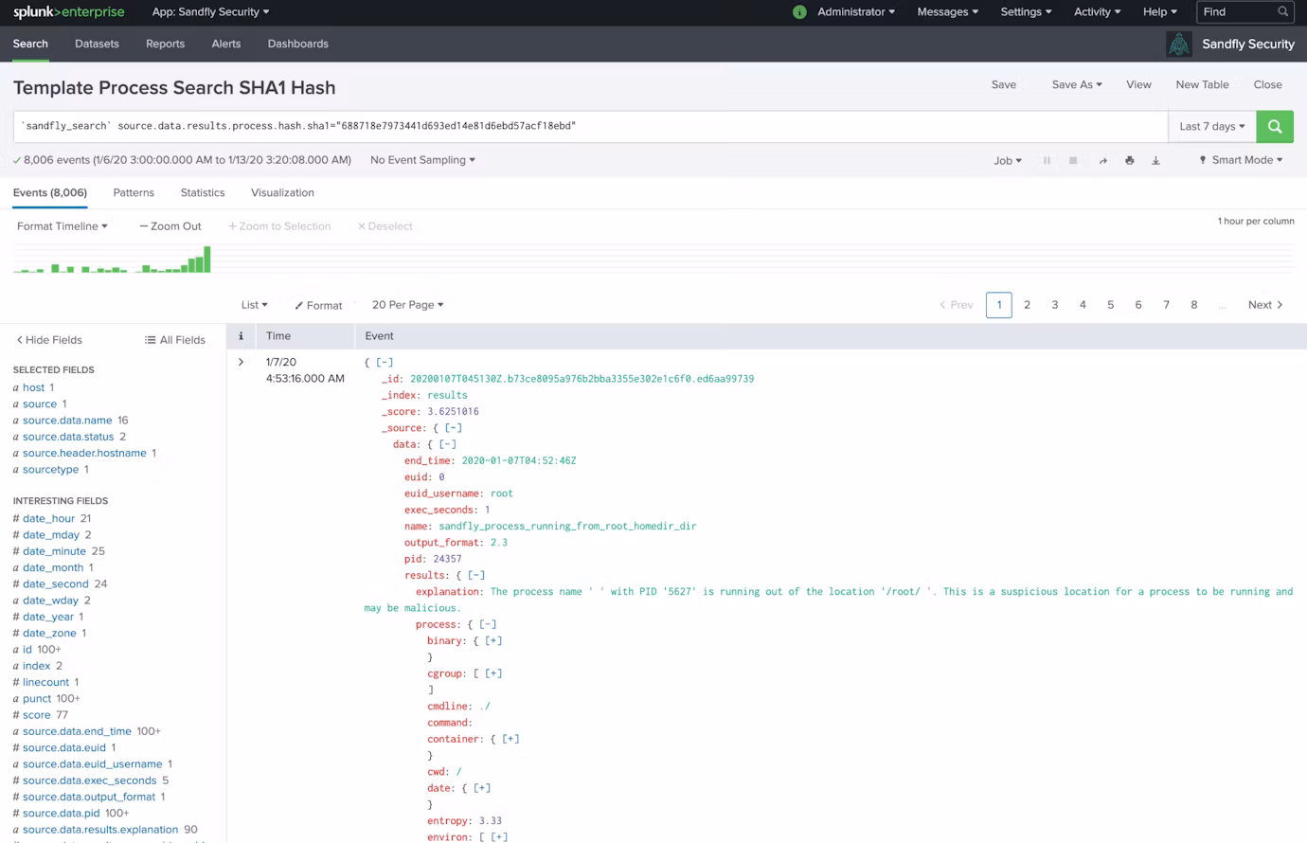Click the Find box magnifier icon
Image resolution: width=1307 pixels, height=843 pixels.
pyautogui.click(x=1283, y=12)
